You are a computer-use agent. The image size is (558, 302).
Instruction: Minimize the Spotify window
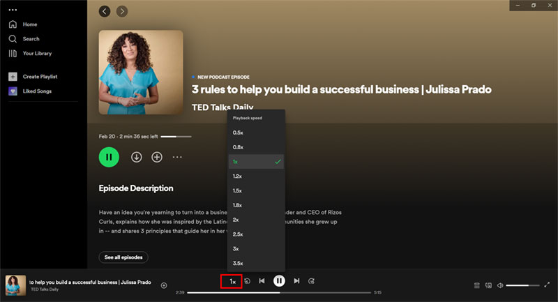coord(518,6)
